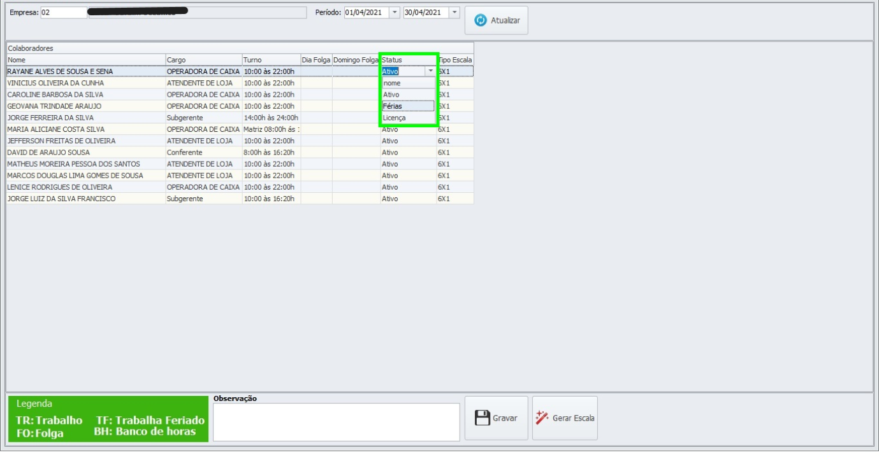Click Status cell of LENICE RODRIGUES
The width and height of the screenshot is (879, 457).
[x=408, y=187]
